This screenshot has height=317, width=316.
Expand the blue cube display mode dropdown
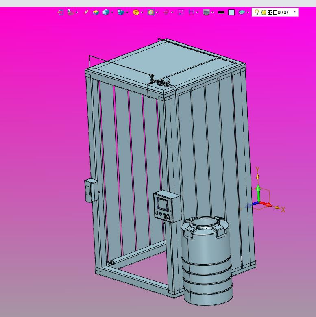(x=112, y=13)
